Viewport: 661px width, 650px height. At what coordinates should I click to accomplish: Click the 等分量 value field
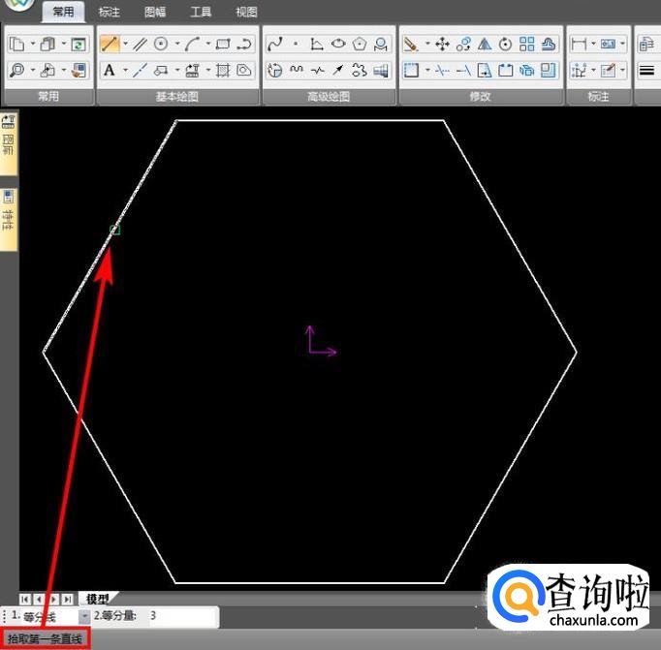pos(183,616)
